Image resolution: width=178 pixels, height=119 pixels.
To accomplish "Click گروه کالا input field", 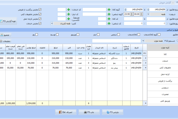I will pyautogui.click(x=94, y=10).
